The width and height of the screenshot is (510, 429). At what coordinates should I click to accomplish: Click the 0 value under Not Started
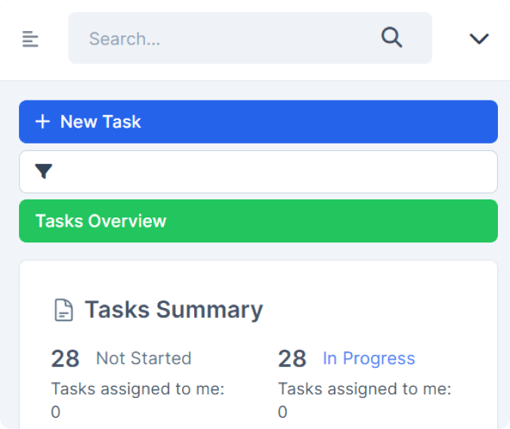[56, 412]
